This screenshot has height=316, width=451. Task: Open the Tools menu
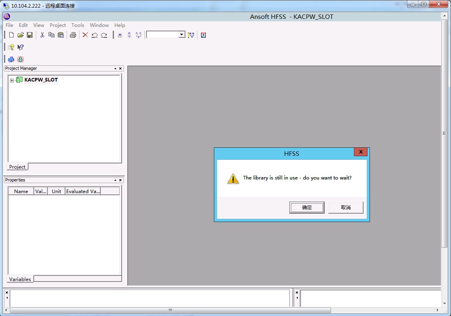click(x=78, y=25)
